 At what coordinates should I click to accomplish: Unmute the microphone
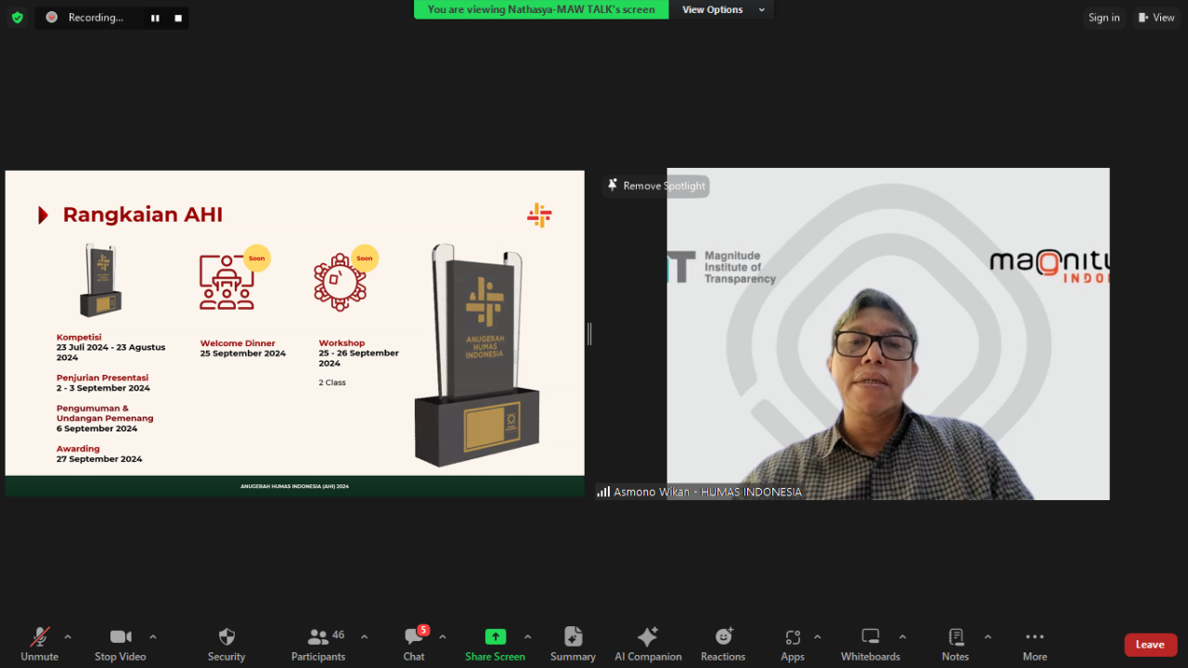(39, 636)
